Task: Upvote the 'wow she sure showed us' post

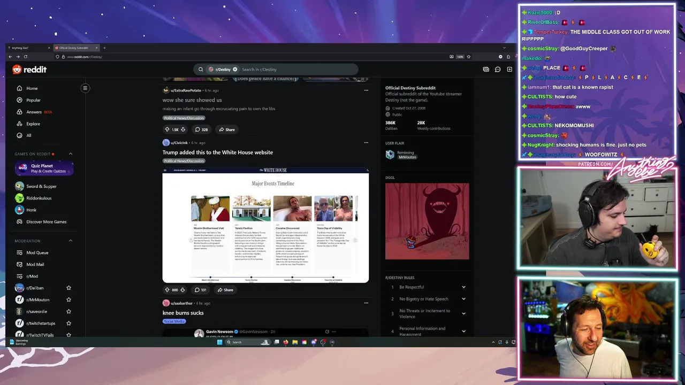Action: (167, 129)
